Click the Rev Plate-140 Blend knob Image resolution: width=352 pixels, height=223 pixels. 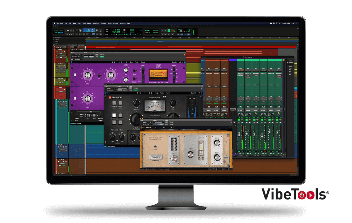coord(217,143)
